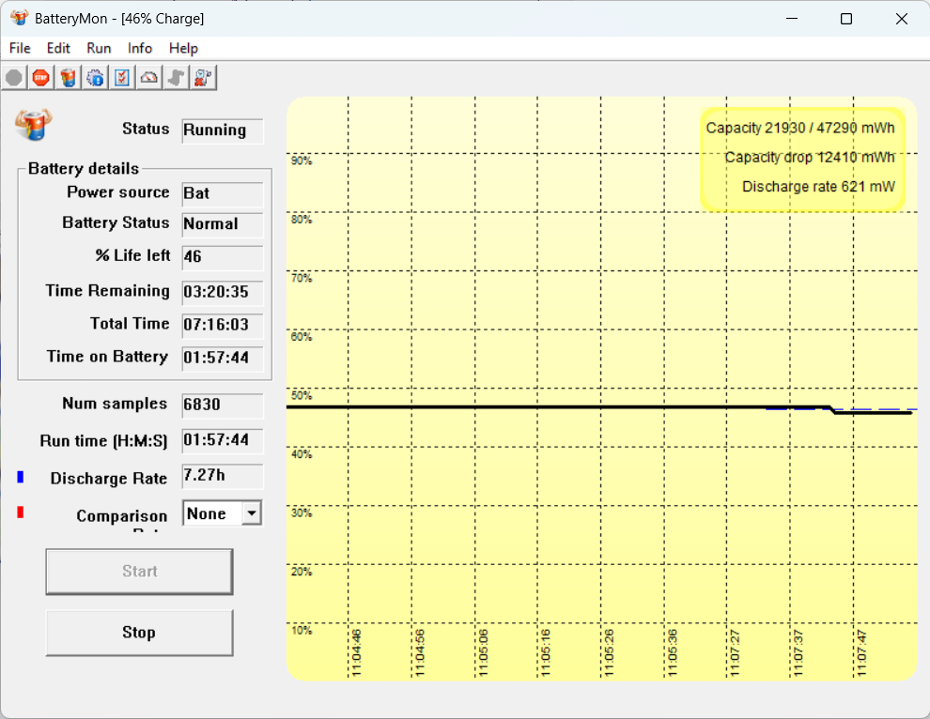This screenshot has width=930, height=719.
Task: Click the 11:04:46 time label on the chart
Action: (356, 653)
